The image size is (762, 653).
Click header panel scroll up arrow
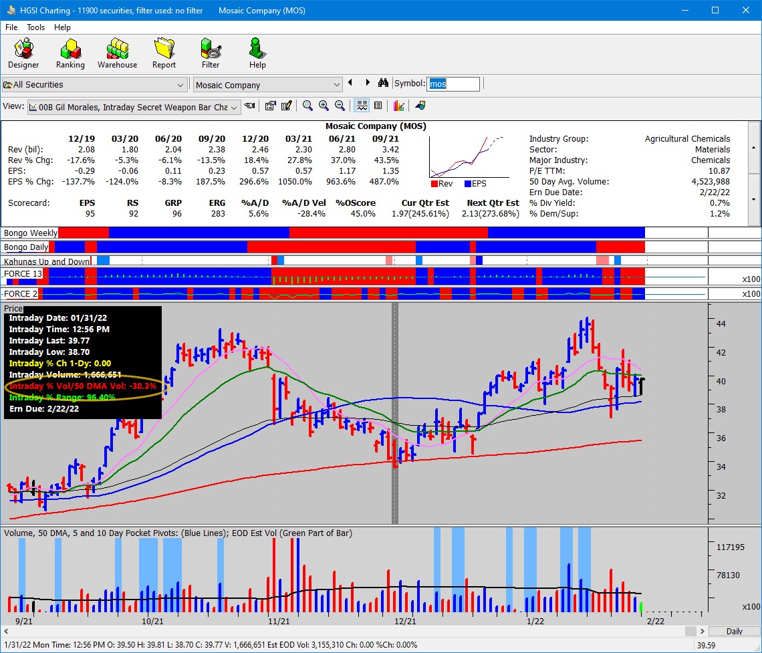click(x=754, y=148)
